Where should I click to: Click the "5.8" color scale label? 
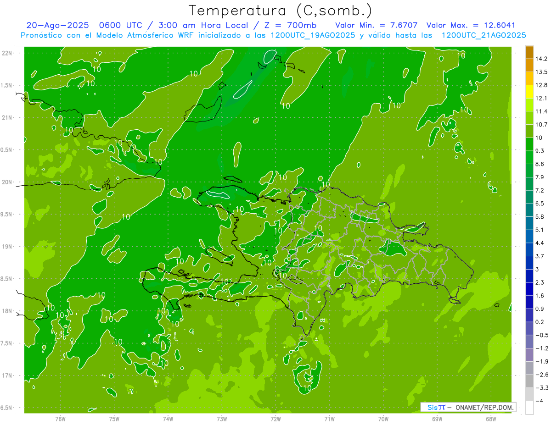click(x=540, y=216)
